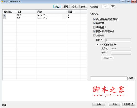Click the 密码 password field

tap(121, 53)
